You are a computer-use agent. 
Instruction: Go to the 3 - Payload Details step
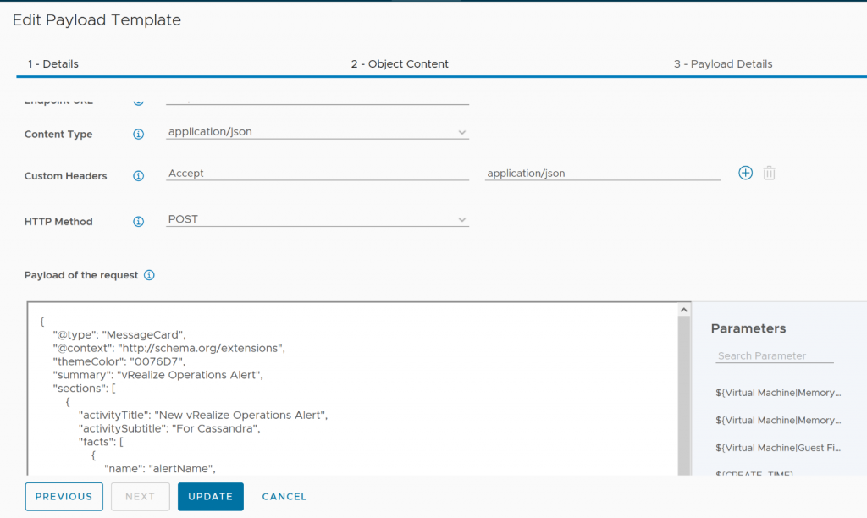coord(723,64)
